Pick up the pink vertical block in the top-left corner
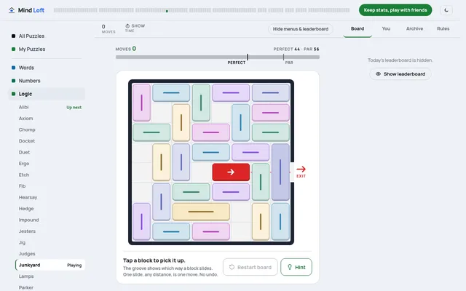 [141, 103]
